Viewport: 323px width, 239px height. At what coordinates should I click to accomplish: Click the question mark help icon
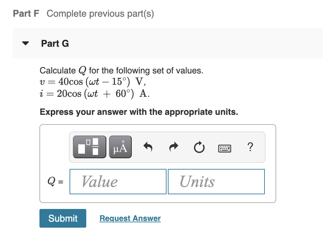tap(250, 147)
